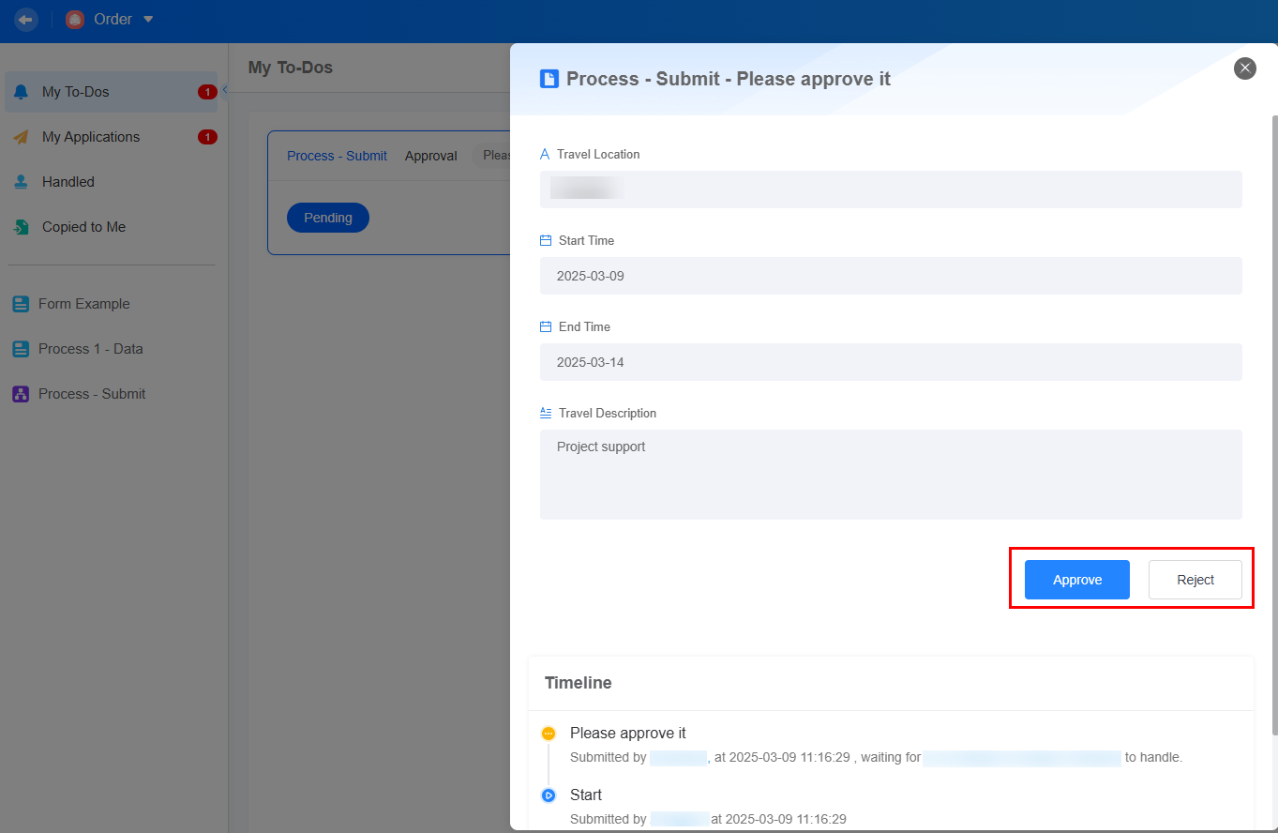Screen dimensions: 1278x833
Task: Click the Form Example form icon
Action: (x=21, y=304)
